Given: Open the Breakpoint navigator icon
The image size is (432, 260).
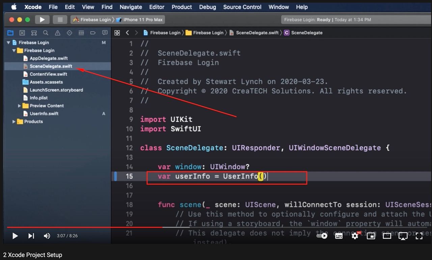Looking at the screenshot, I should tap(93, 33).
